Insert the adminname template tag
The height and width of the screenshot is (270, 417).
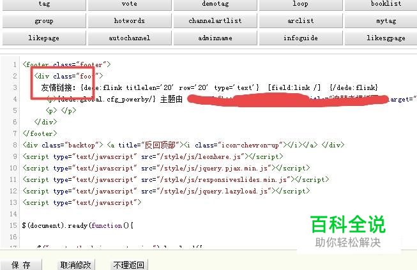(215, 38)
